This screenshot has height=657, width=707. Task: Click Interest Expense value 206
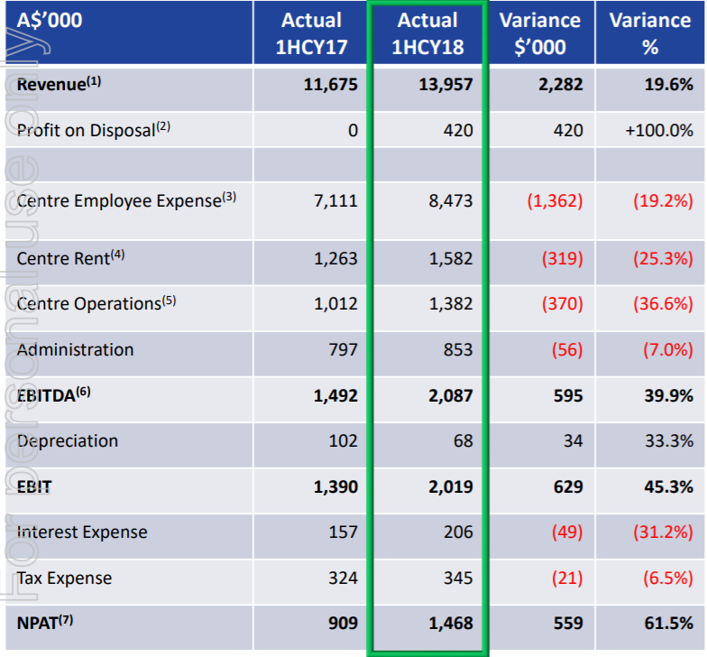(458, 532)
